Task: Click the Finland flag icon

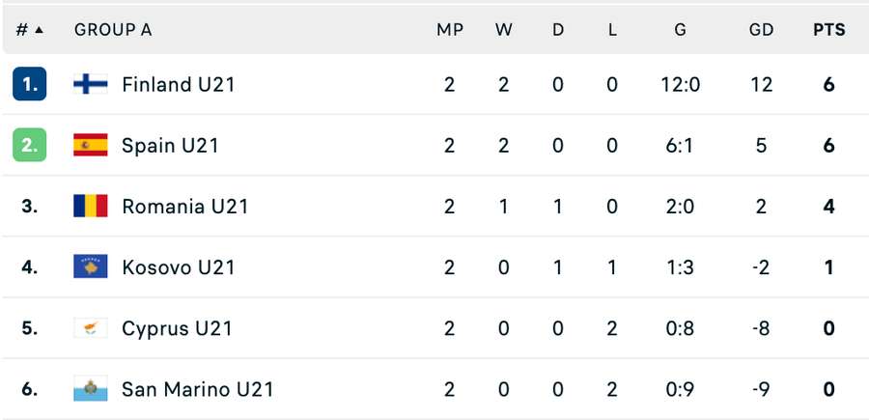Action: [91, 85]
